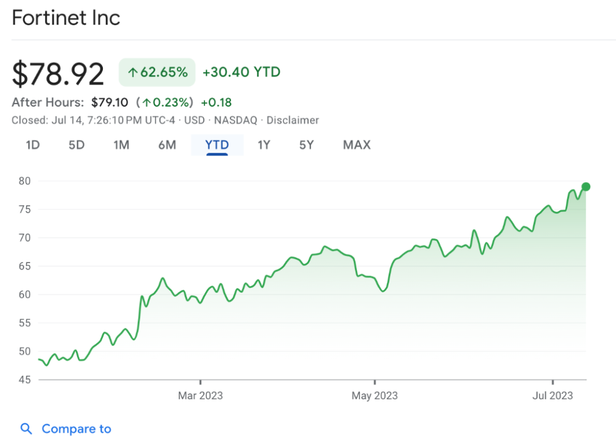Open the Disclaimer link
Viewport: 616px width, 448px height.
(x=293, y=120)
